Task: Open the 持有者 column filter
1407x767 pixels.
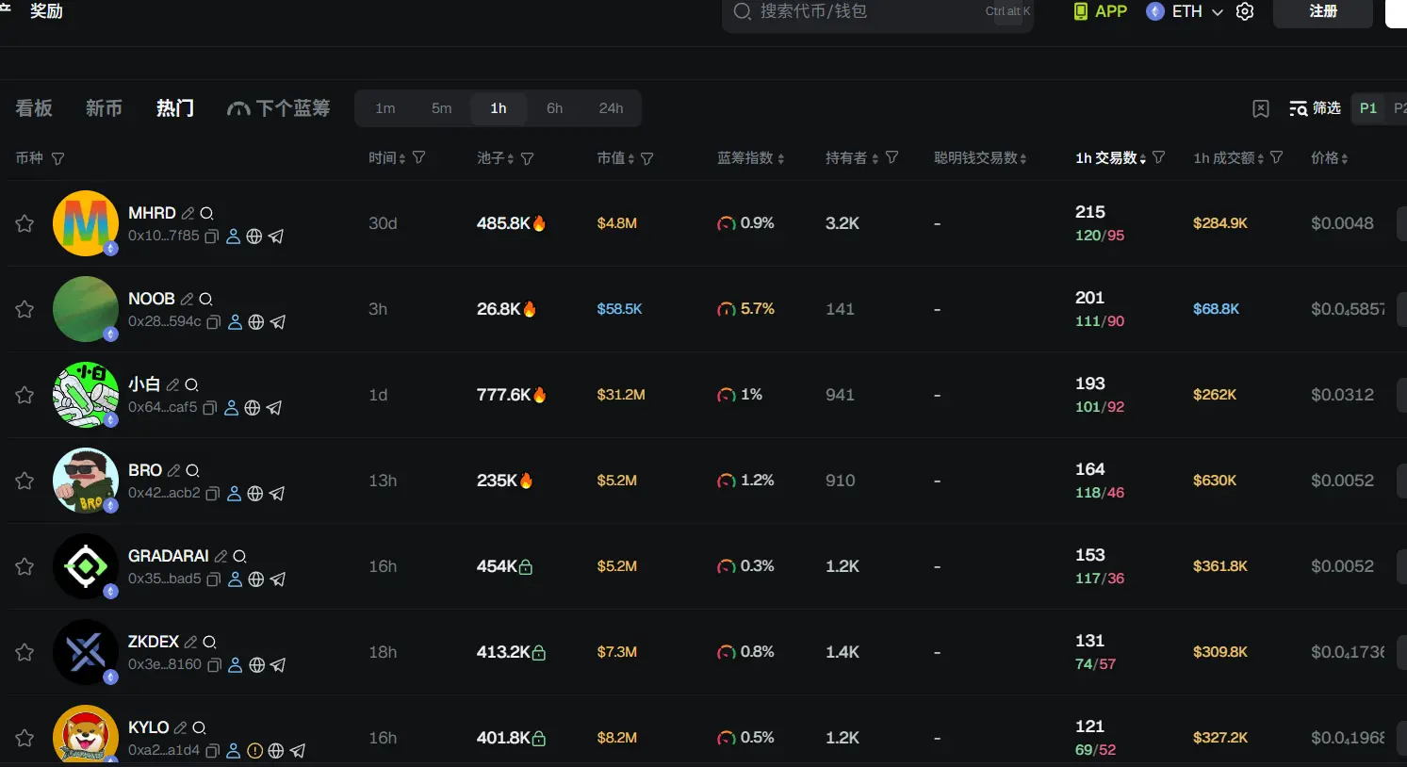Action: point(892,157)
